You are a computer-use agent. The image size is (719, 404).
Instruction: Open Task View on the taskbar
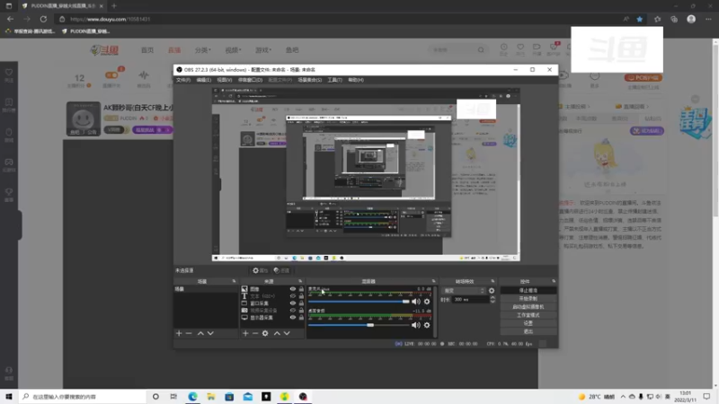click(x=173, y=397)
